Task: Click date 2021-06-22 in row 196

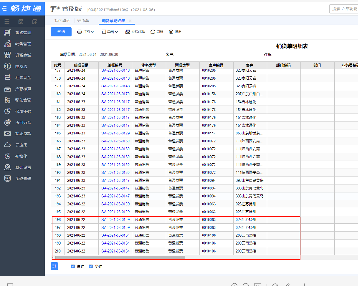Action: point(76,220)
